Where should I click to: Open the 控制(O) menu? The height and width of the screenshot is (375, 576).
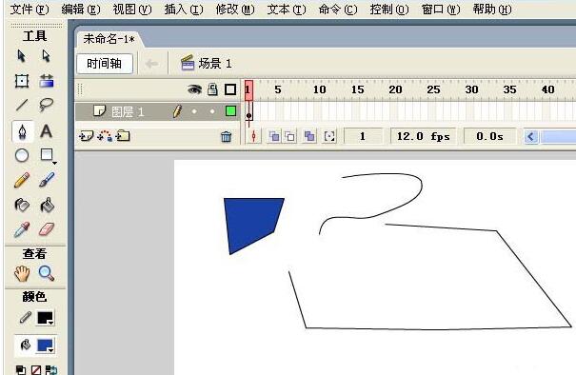[389, 10]
